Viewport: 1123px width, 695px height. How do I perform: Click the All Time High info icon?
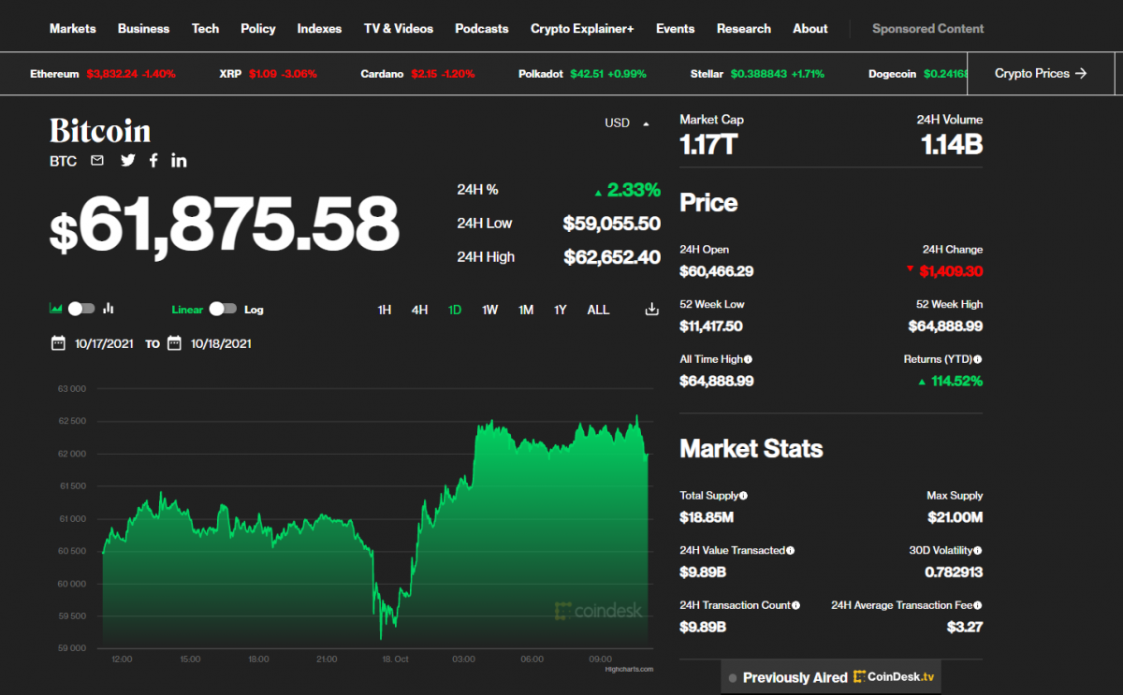pyautogui.click(x=749, y=359)
